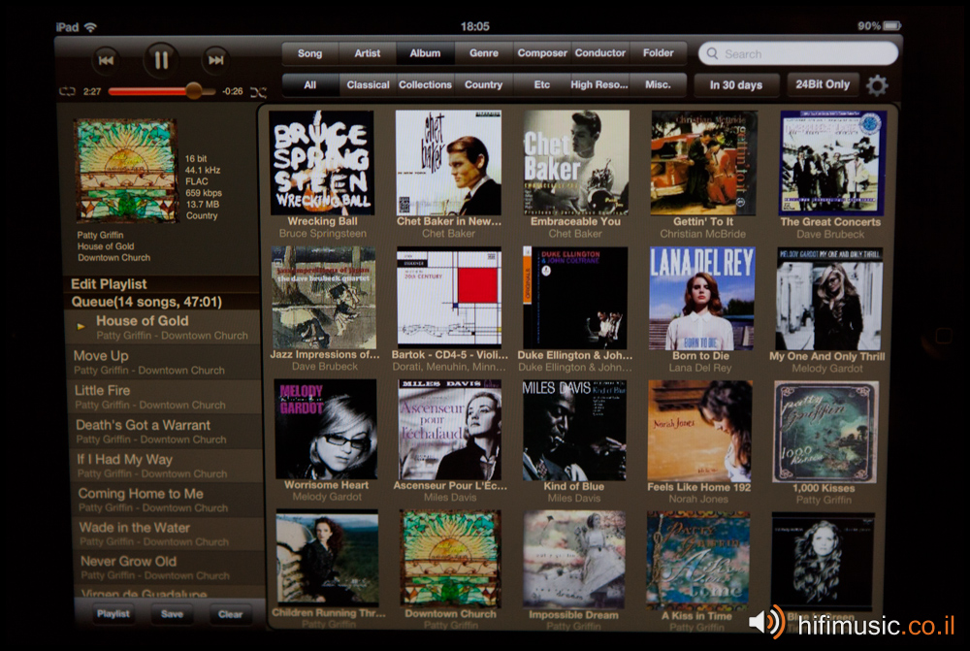This screenshot has width=970, height=651.
Task: Play Never Grow Old in queue
Action: pos(169,569)
